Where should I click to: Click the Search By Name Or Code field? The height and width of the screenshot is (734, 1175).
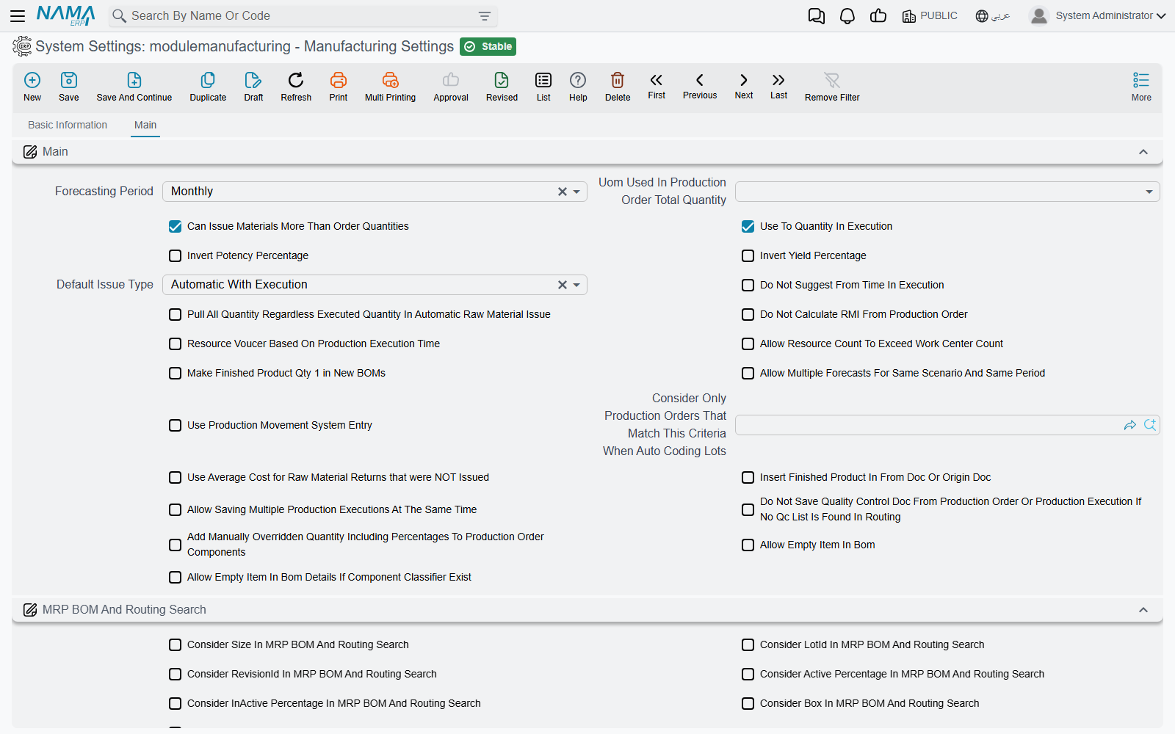click(x=303, y=15)
